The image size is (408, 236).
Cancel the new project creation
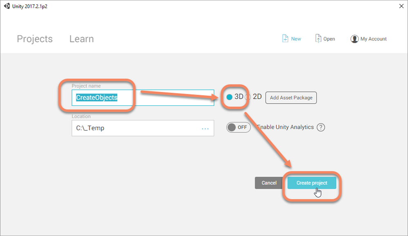(x=269, y=183)
